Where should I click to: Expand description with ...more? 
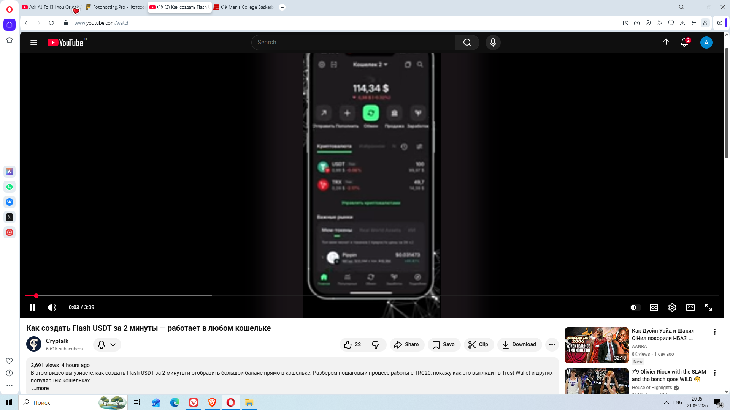point(40,388)
